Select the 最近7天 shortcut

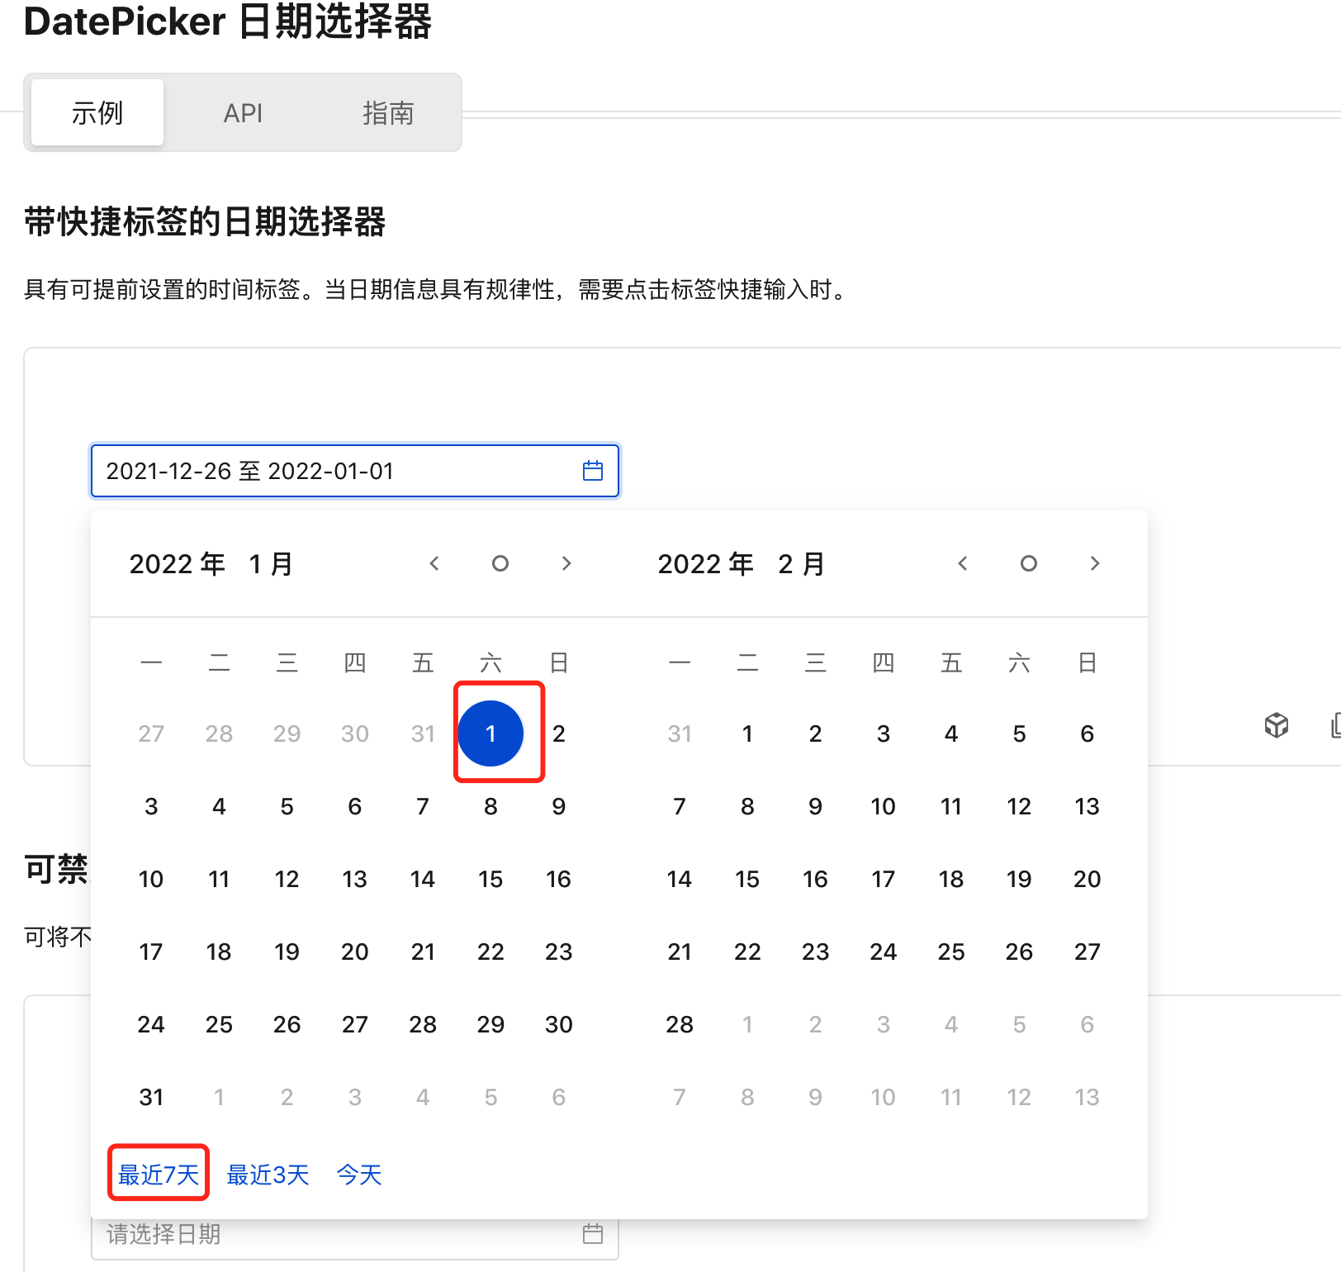click(158, 1174)
